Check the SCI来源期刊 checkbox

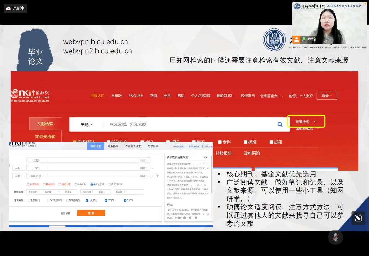(x=48, y=200)
